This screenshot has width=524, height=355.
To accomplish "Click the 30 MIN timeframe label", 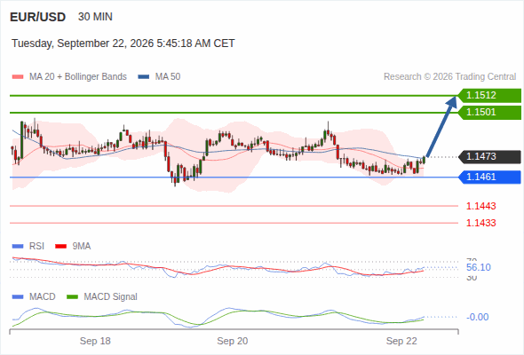I will coord(95,17).
